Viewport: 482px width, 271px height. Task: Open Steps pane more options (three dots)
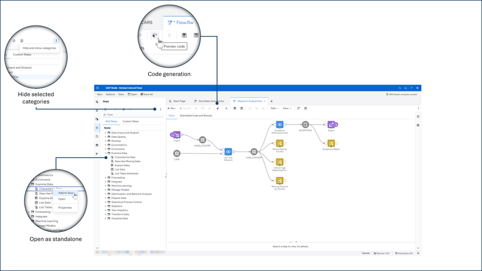(x=161, y=109)
